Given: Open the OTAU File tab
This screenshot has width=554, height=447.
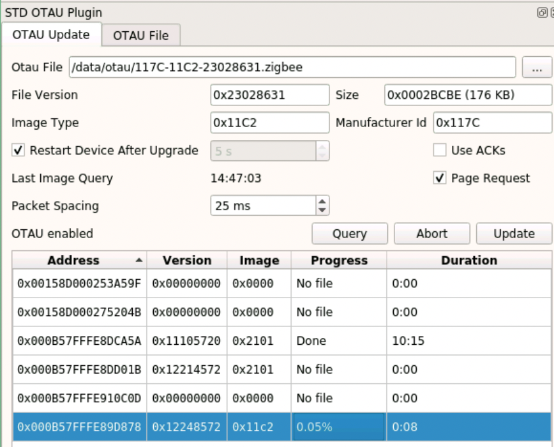Looking at the screenshot, I should pyautogui.click(x=141, y=35).
